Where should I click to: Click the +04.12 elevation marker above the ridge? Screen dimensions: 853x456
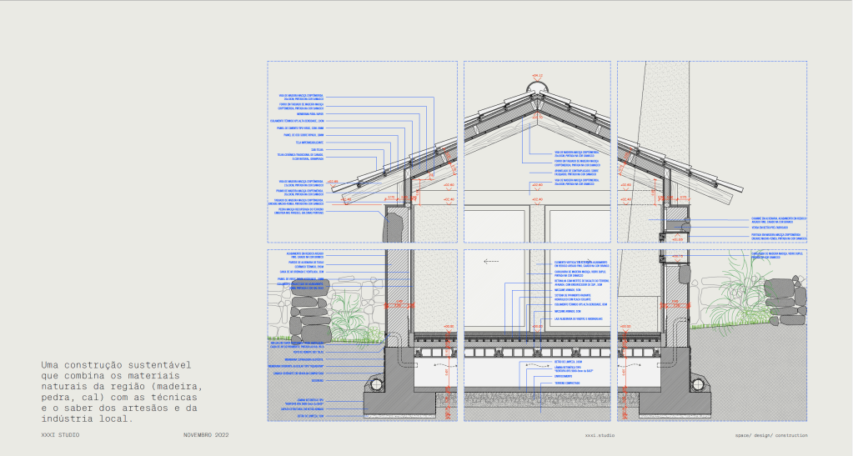point(538,75)
